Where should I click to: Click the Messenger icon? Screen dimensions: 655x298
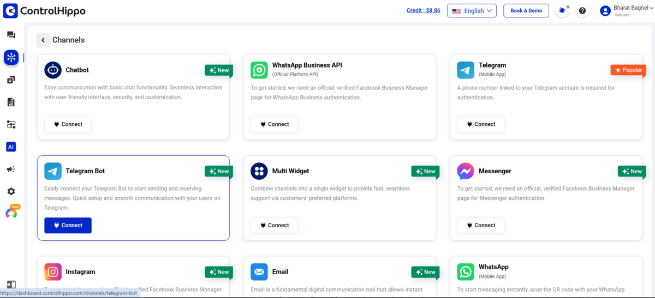click(466, 171)
